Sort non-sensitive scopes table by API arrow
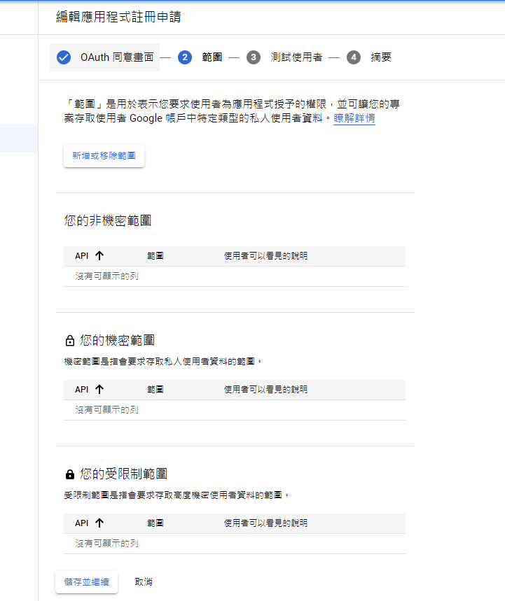505x601 pixels. 99,255
